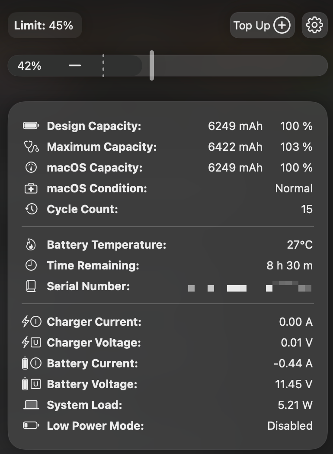Screen dimensions: 333x454
Task: Click the macOS Capacity gauge icon
Action: pos(31,168)
